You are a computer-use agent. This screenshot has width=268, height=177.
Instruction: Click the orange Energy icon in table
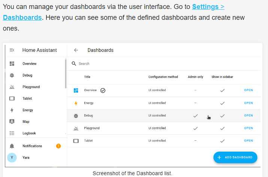[76, 103]
